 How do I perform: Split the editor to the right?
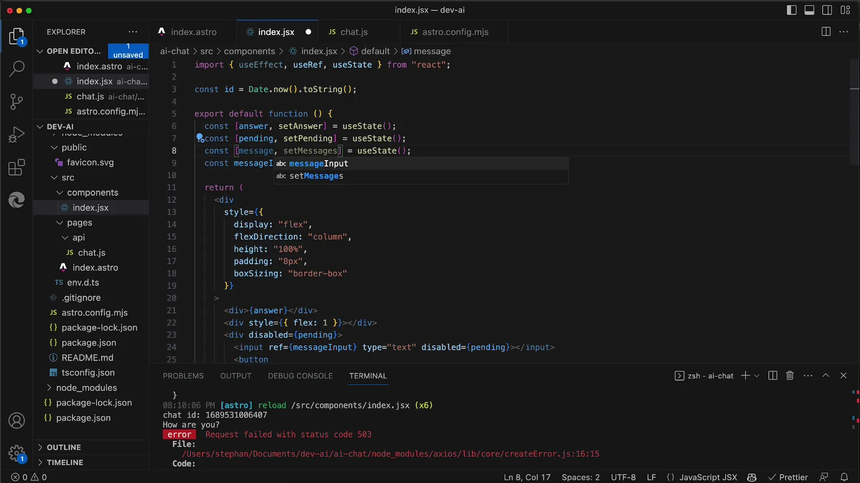(x=826, y=32)
